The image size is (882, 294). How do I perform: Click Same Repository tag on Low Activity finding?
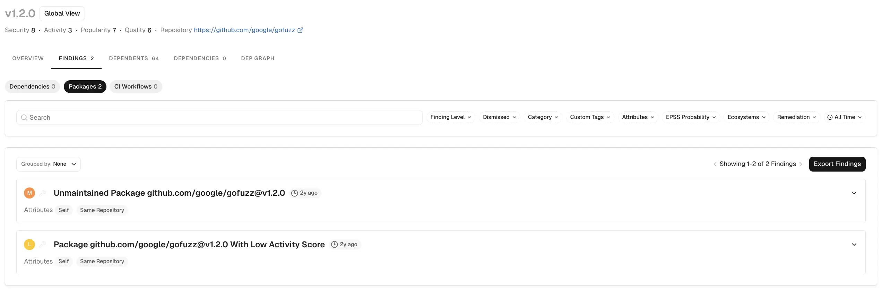[102, 261]
